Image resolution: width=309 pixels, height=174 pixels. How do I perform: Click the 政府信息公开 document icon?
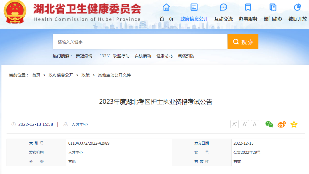click(x=194, y=7)
